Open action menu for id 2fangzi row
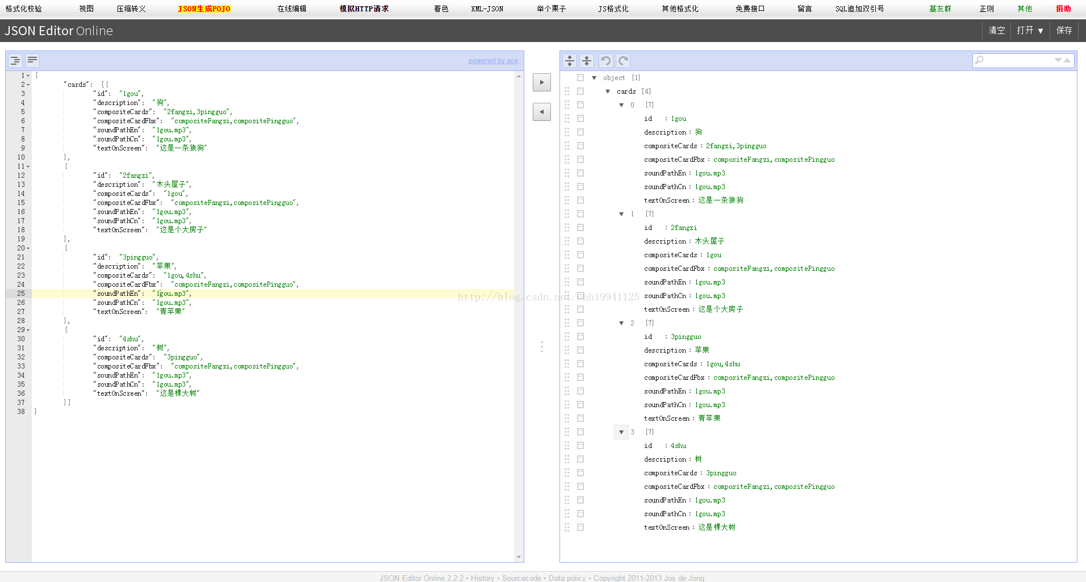 580,228
